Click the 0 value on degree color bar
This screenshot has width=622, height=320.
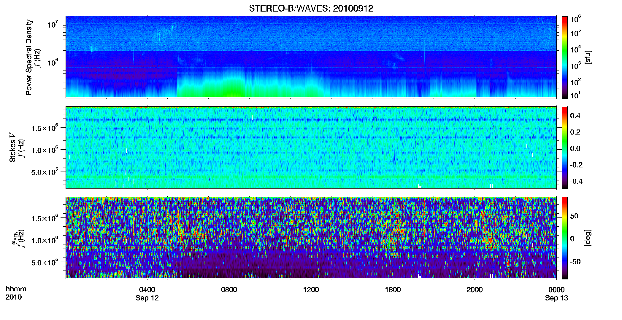(572, 239)
